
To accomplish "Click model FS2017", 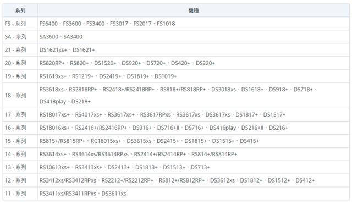I will pos(142,24).
